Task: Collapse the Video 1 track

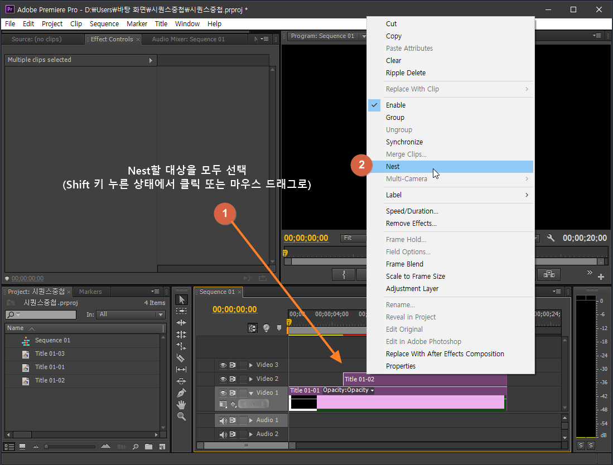Action: (x=251, y=393)
